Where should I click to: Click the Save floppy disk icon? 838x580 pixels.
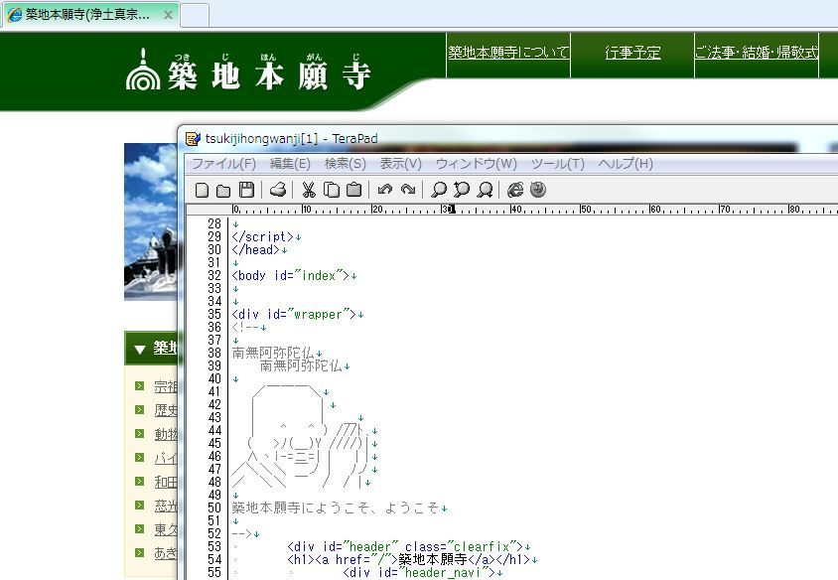246,190
